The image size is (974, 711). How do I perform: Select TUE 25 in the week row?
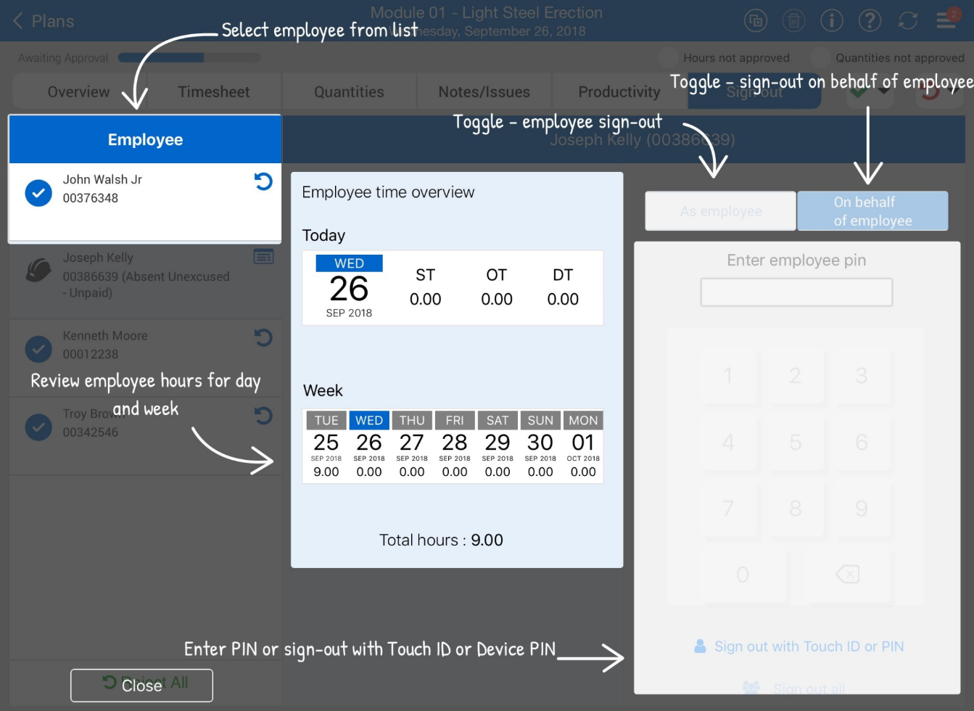pyautogui.click(x=326, y=445)
